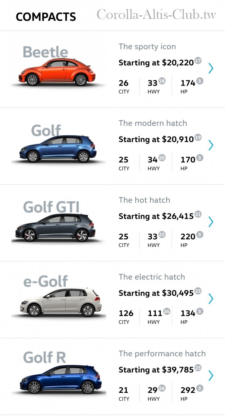Tap footnote 26 next to Golf R HWY
The image size is (225, 419).
click(162, 388)
